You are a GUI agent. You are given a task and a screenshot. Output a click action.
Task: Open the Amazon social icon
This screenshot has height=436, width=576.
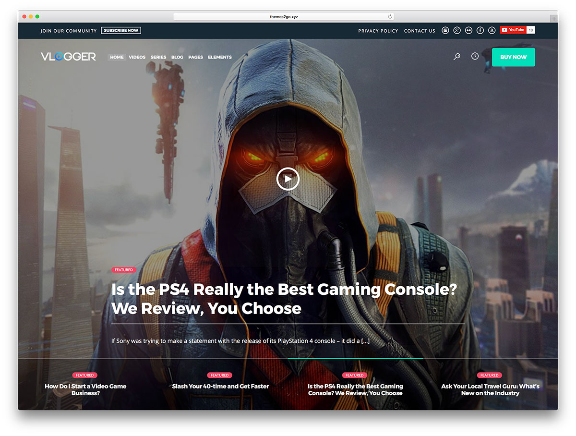[492, 30]
